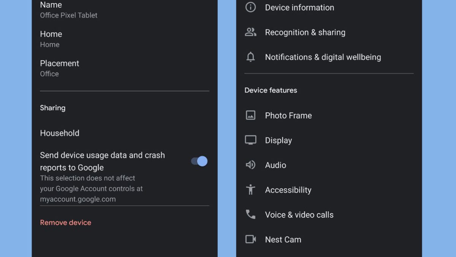Disable sending usage data and crash reports
The image size is (456, 257).
(199, 161)
